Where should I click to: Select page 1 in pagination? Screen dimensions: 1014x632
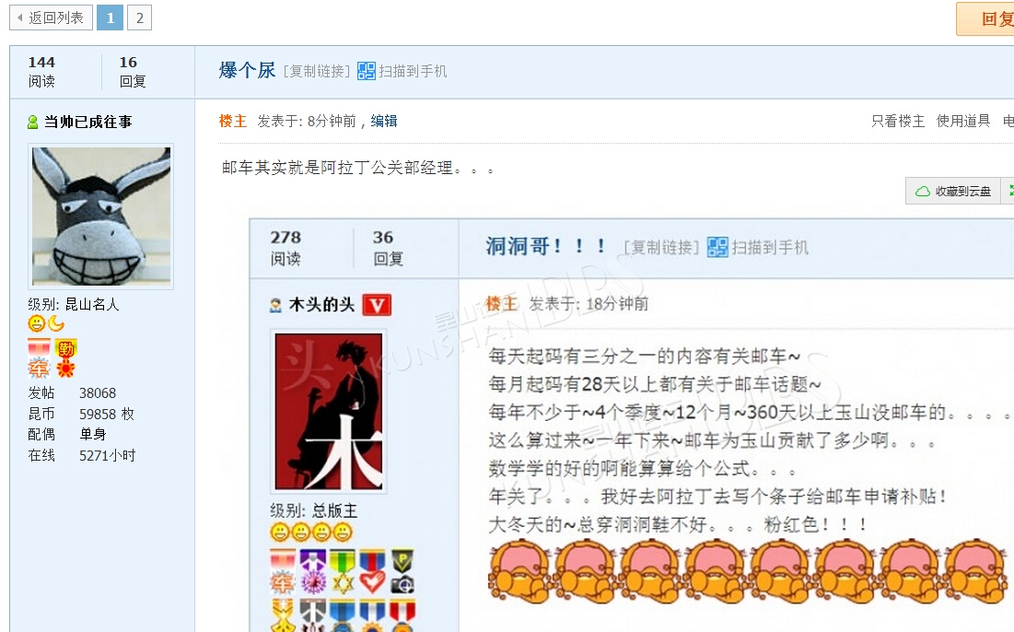pos(110,18)
